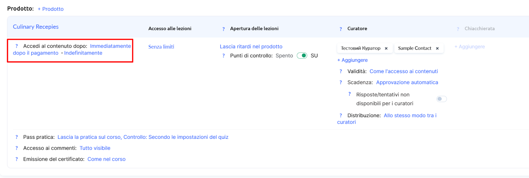
Task: Click help icon beside Curatore header
Action: point(341,29)
